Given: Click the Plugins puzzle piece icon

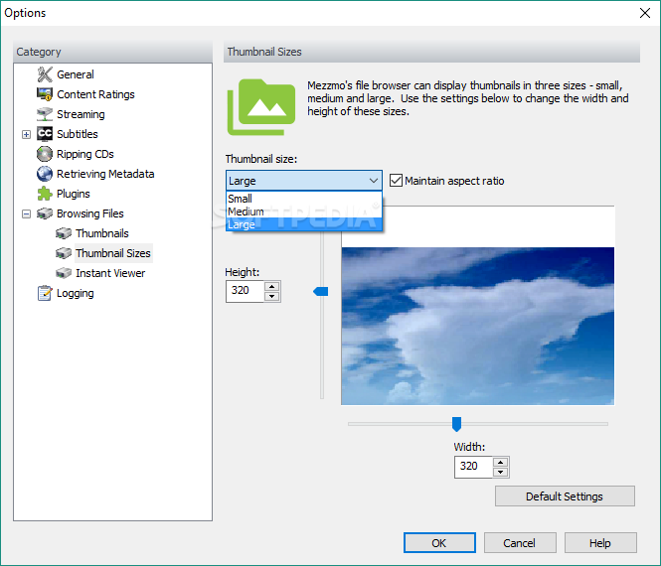Looking at the screenshot, I should point(45,194).
